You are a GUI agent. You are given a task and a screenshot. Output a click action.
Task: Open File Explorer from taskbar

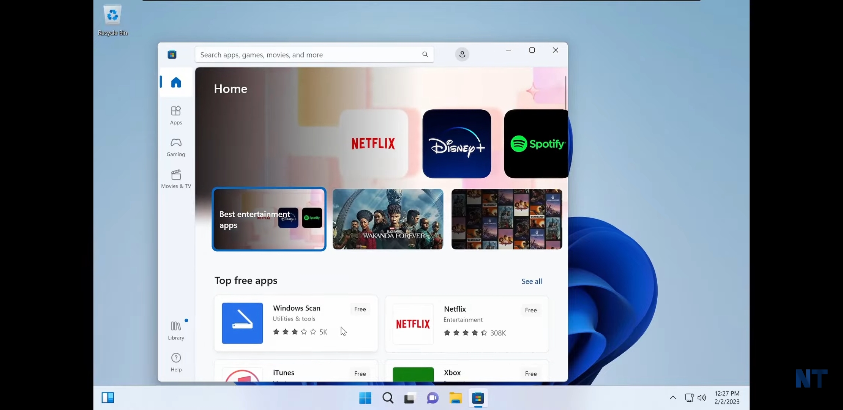pyautogui.click(x=455, y=398)
